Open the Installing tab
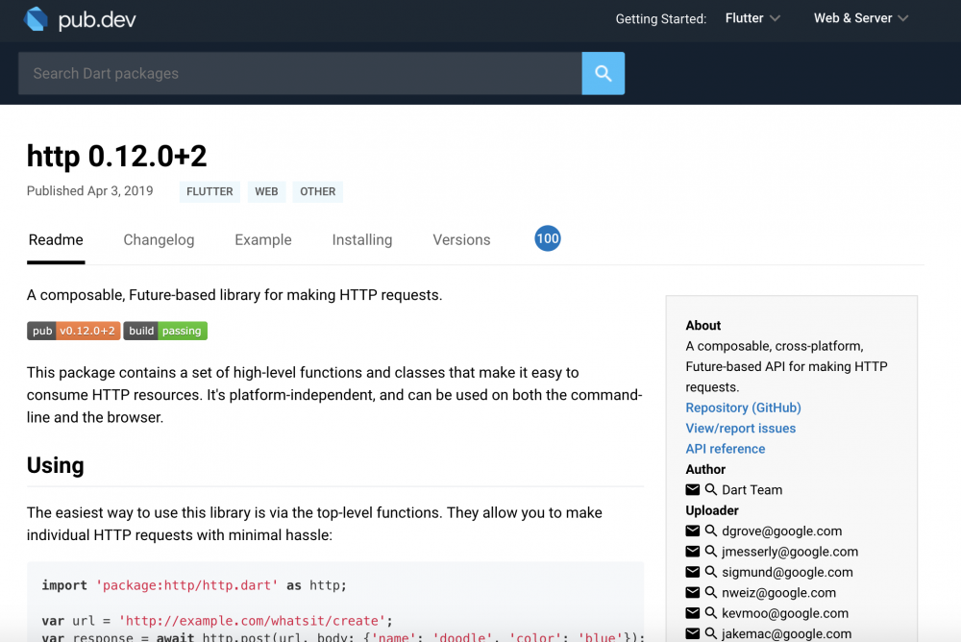Screen dimensions: 961x642 click(x=362, y=240)
